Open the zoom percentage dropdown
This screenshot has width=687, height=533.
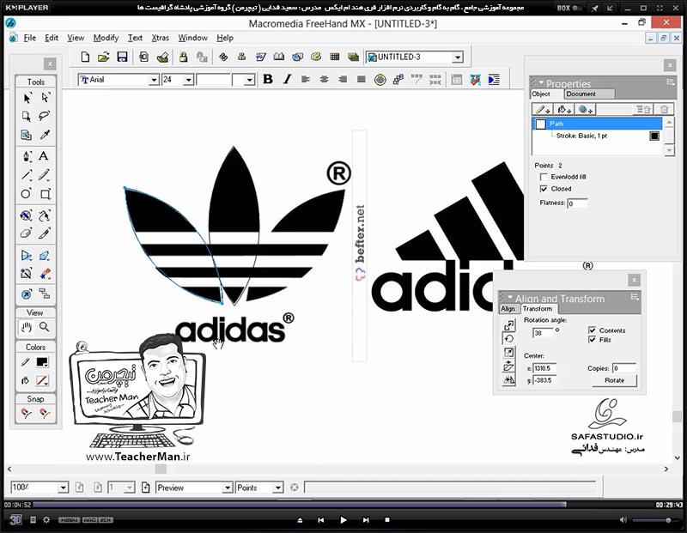click(63, 488)
